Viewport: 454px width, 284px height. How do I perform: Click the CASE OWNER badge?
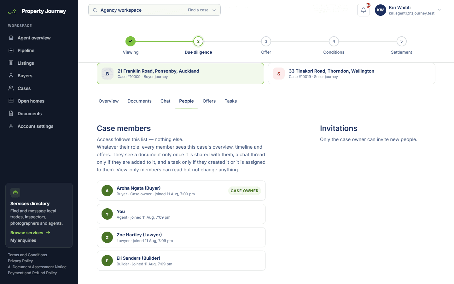(245, 191)
